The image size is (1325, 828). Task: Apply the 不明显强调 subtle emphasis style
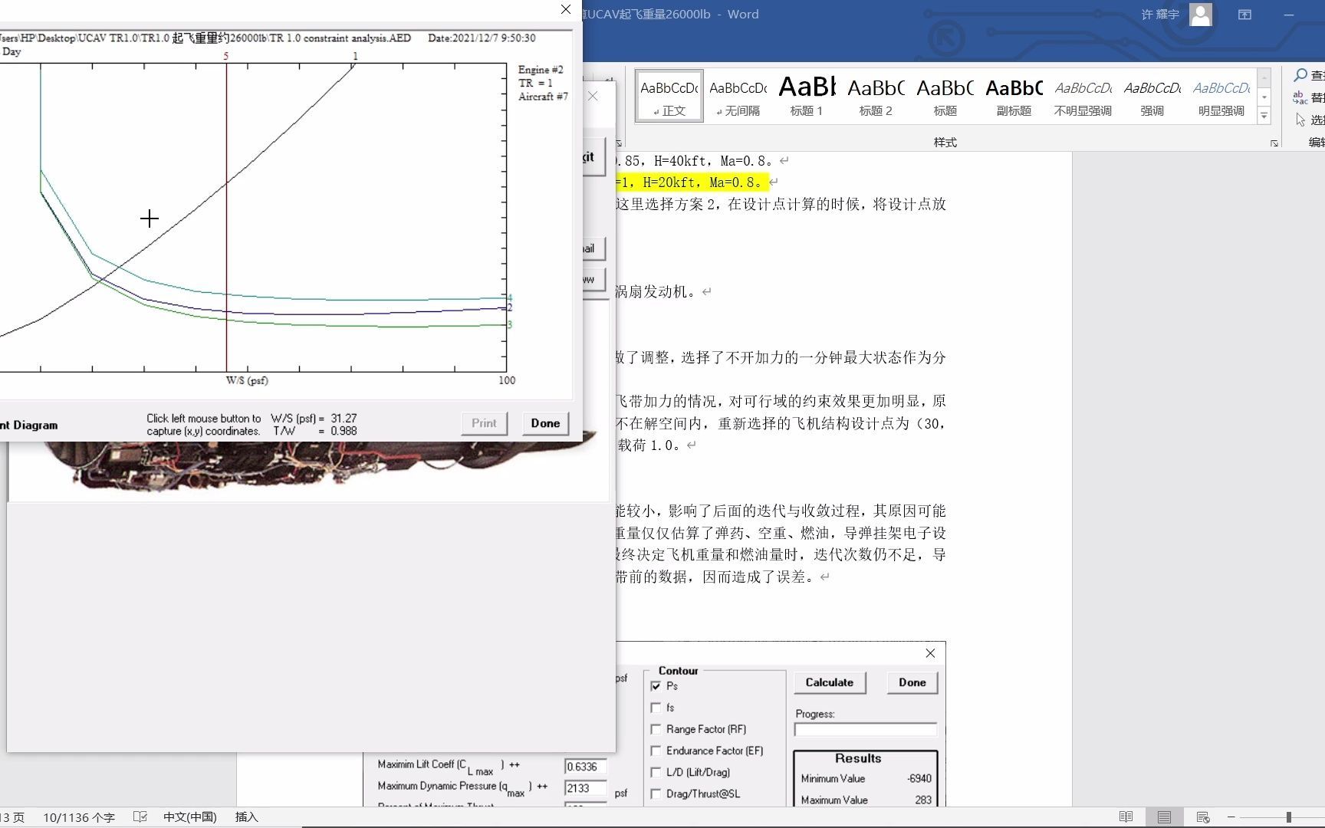[x=1083, y=97]
